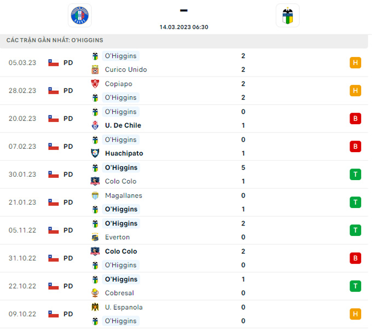Open the Magallanes team link
This screenshot has height=330, width=372.
point(123,195)
